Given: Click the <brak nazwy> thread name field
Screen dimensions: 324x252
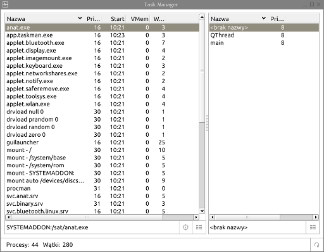Looking at the screenshot, I should pyautogui.click(x=258, y=227).
